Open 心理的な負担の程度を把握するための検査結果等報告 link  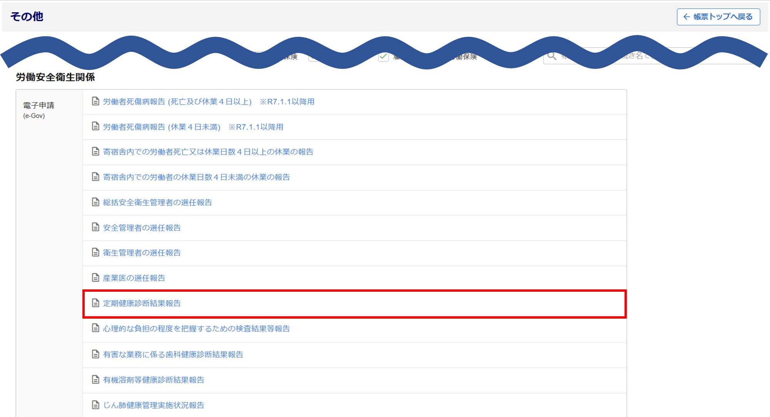click(x=196, y=329)
